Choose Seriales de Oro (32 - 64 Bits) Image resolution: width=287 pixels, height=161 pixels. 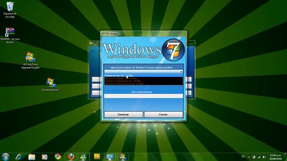pos(143,76)
